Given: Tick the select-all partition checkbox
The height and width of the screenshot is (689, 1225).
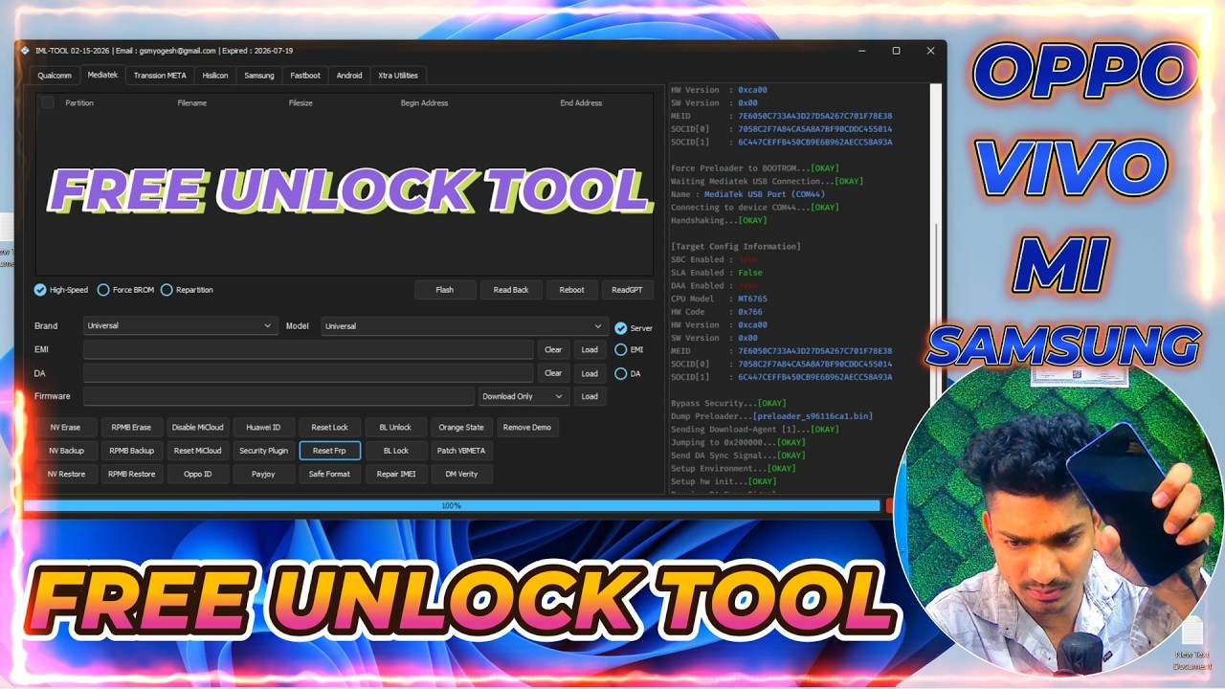Looking at the screenshot, I should pos(47,102).
